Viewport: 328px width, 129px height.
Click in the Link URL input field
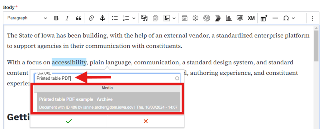tap(107, 78)
